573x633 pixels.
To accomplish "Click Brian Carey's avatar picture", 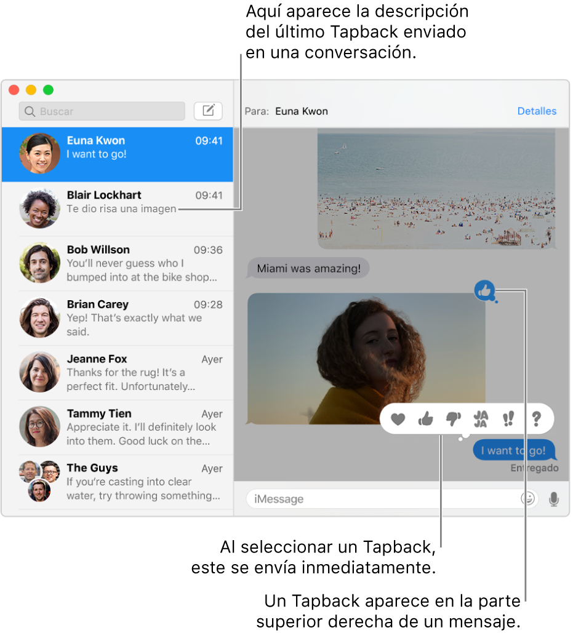I will 39,317.
